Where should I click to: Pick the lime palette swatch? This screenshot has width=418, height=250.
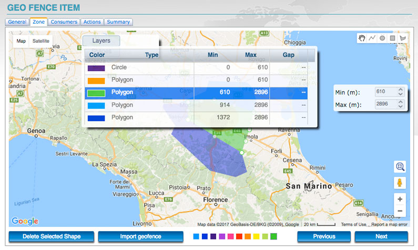265,236
